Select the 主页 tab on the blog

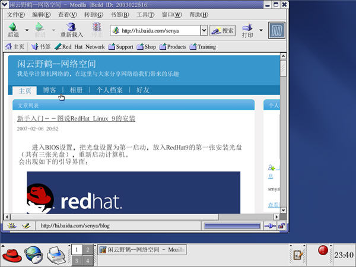point(24,91)
